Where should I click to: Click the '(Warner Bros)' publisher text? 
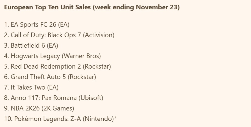click(x=81, y=56)
